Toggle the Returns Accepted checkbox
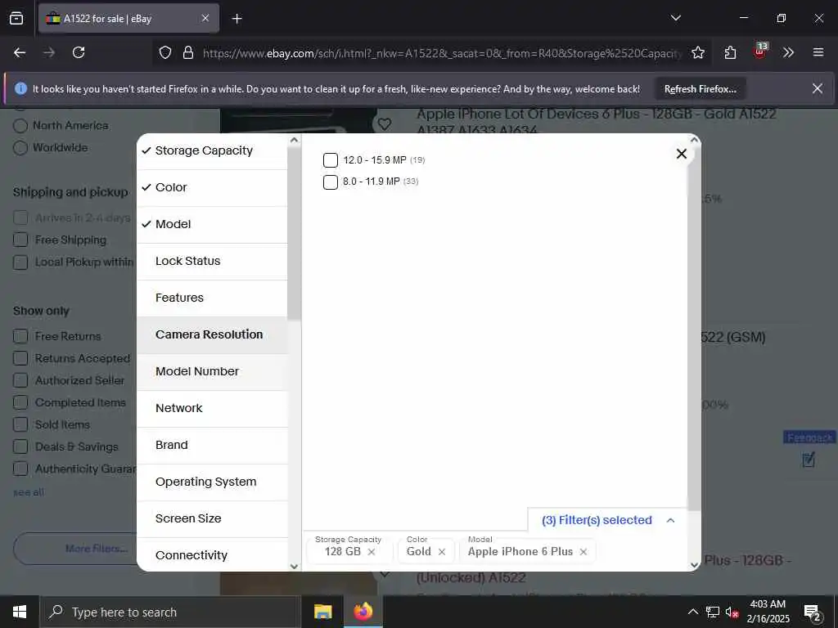 (x=20, y=358)
